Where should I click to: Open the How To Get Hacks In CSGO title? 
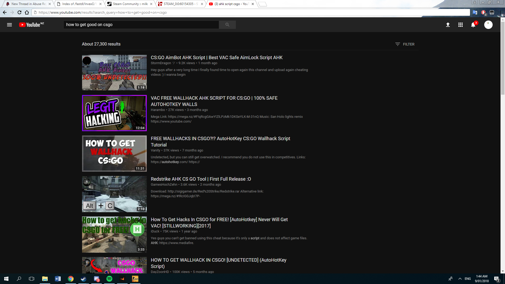(x=219, y=223)
